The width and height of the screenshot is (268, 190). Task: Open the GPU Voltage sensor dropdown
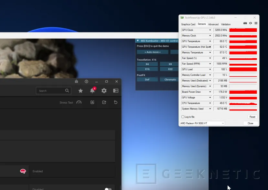coord(210,98)
